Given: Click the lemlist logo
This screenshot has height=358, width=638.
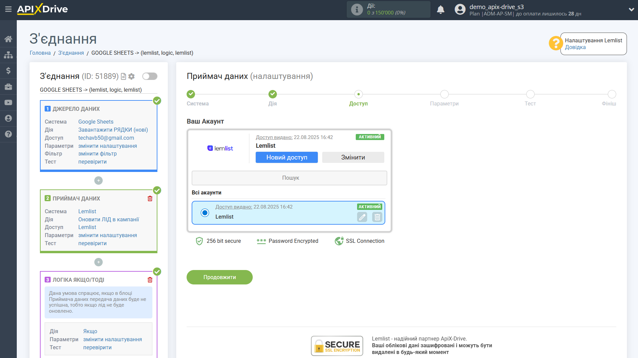Looking at the screenshot, I should click(x=220, y=148).
